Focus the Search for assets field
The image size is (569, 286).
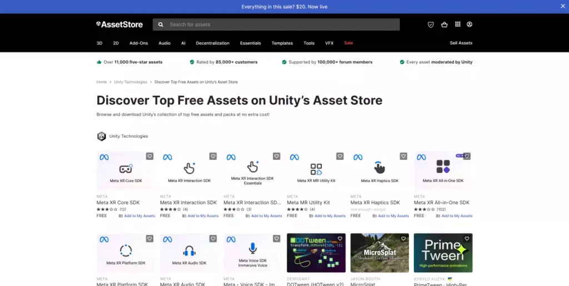(x=276, y=24)
